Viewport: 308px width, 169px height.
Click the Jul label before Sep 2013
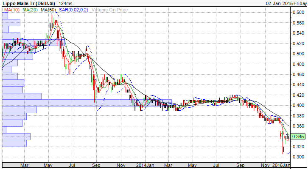pyautogui.click(x=72, y=165)
